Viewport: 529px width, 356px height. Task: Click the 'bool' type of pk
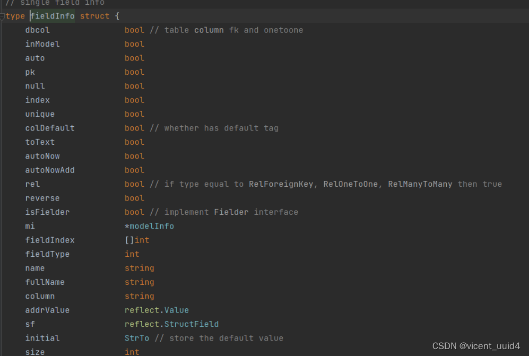134,72
